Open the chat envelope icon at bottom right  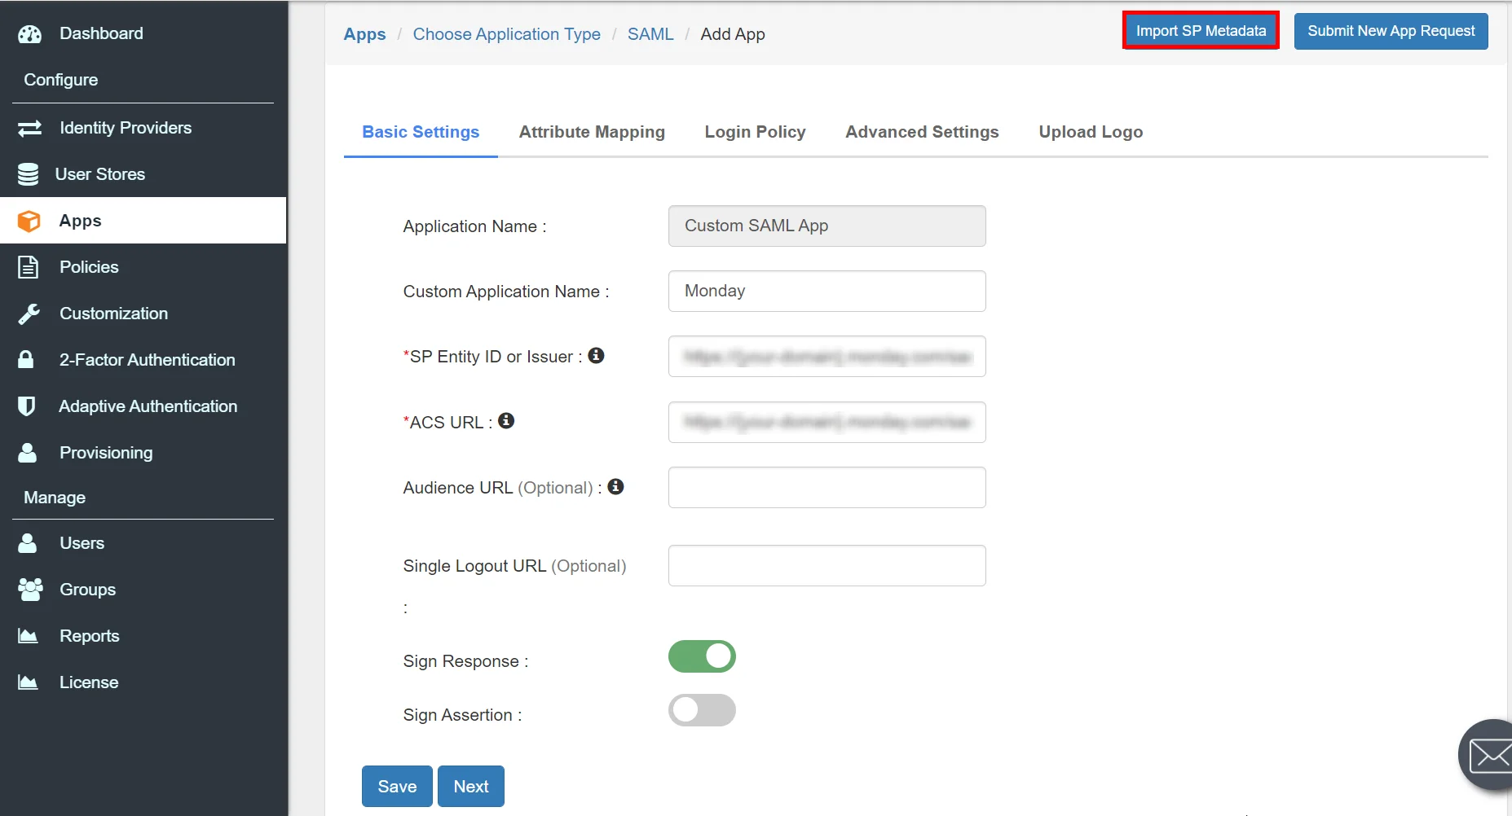tap(1488, 754)
